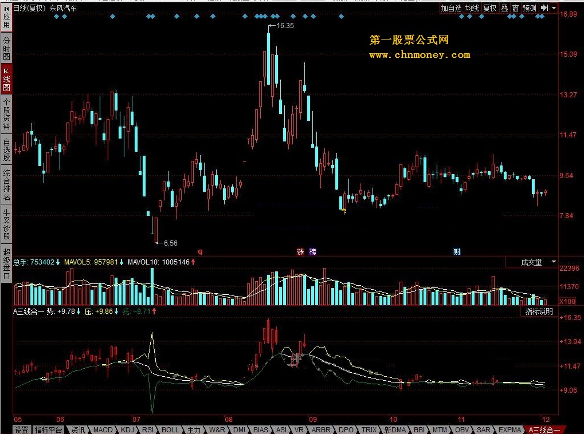The height and width of the screenshot is (434, 584).
Task: Switch to KDJ indicator tab
Action: tap(127, 430)
